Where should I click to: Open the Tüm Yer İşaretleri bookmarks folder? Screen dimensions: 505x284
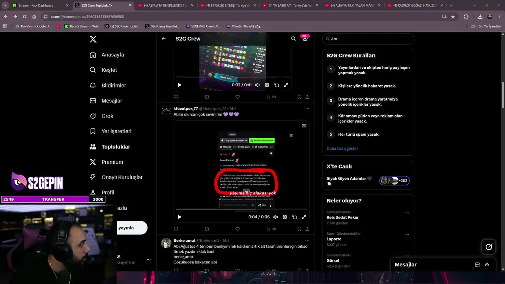click(486, 26)
